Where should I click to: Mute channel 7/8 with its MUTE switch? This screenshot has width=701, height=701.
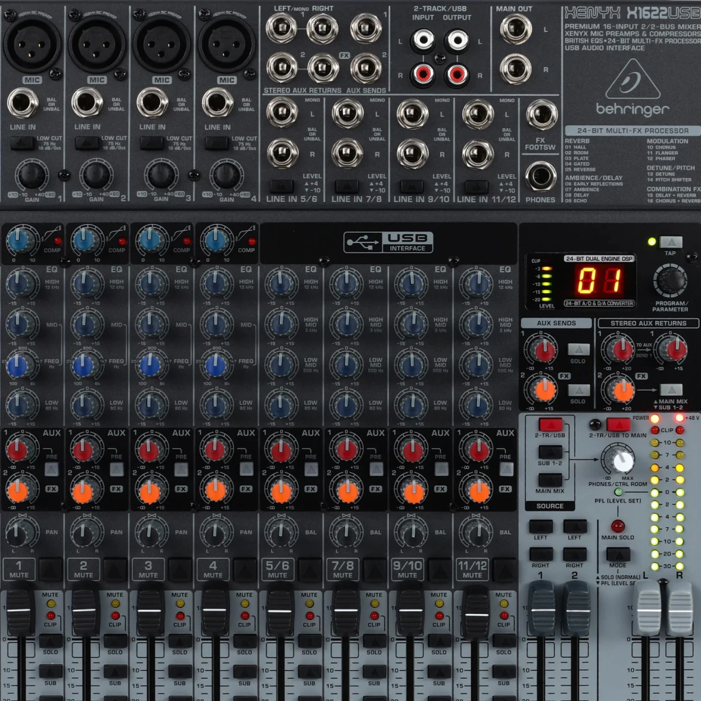[375, 569]
